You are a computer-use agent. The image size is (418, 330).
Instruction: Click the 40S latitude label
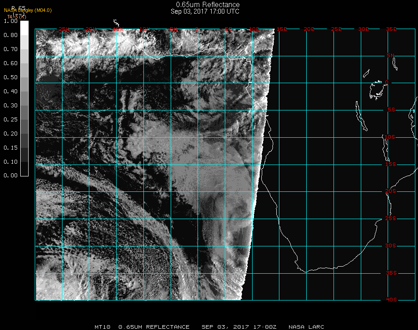coord(391,300)
